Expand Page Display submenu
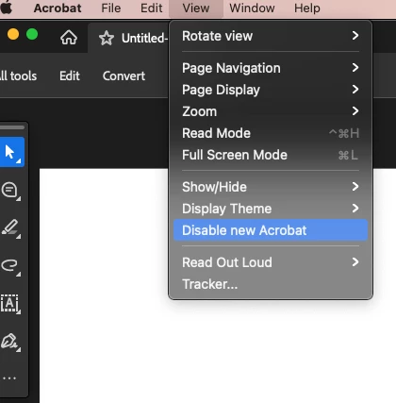The width and height of the screenshot is (396, 403). (x=271, y=90)
